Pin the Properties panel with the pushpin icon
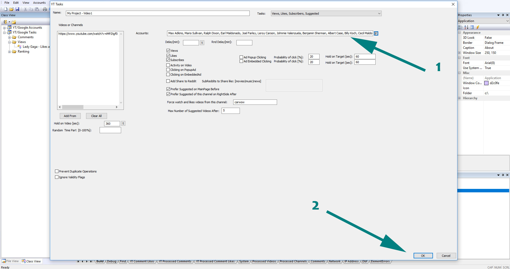The image size is (510, 269). click(503, 15)
